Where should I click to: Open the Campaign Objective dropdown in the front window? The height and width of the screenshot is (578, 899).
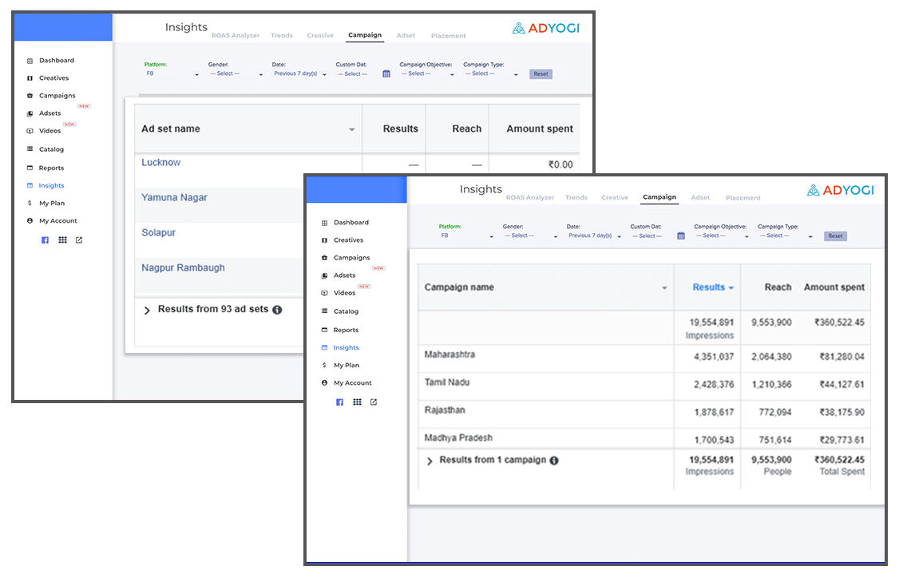[721, 236]
